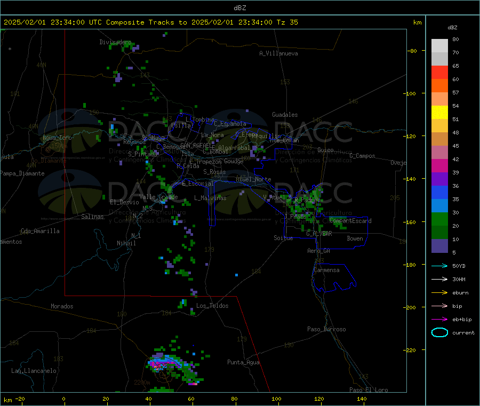Screen dimensions: 480x406
Task: Select the 'Soitue' town label
Action: (283, 238)
